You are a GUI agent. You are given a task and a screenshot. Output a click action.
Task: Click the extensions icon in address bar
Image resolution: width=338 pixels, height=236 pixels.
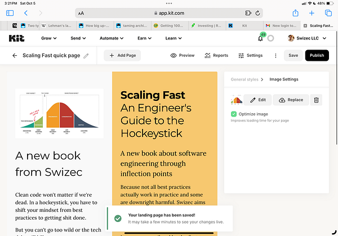(248, 13)
